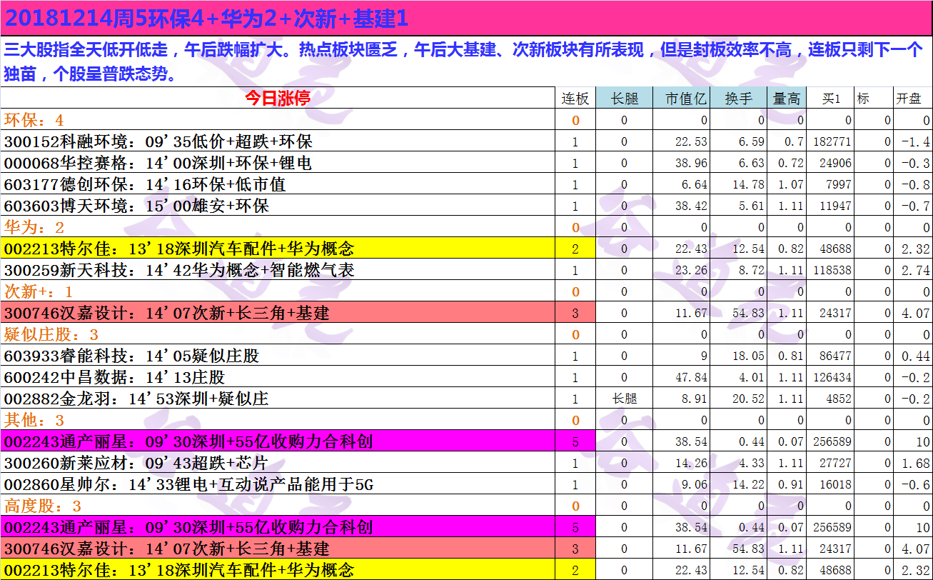This screenshot has height=580, width=933.
Task: Click the buy-1 value 182771
Action: point(832,142)
